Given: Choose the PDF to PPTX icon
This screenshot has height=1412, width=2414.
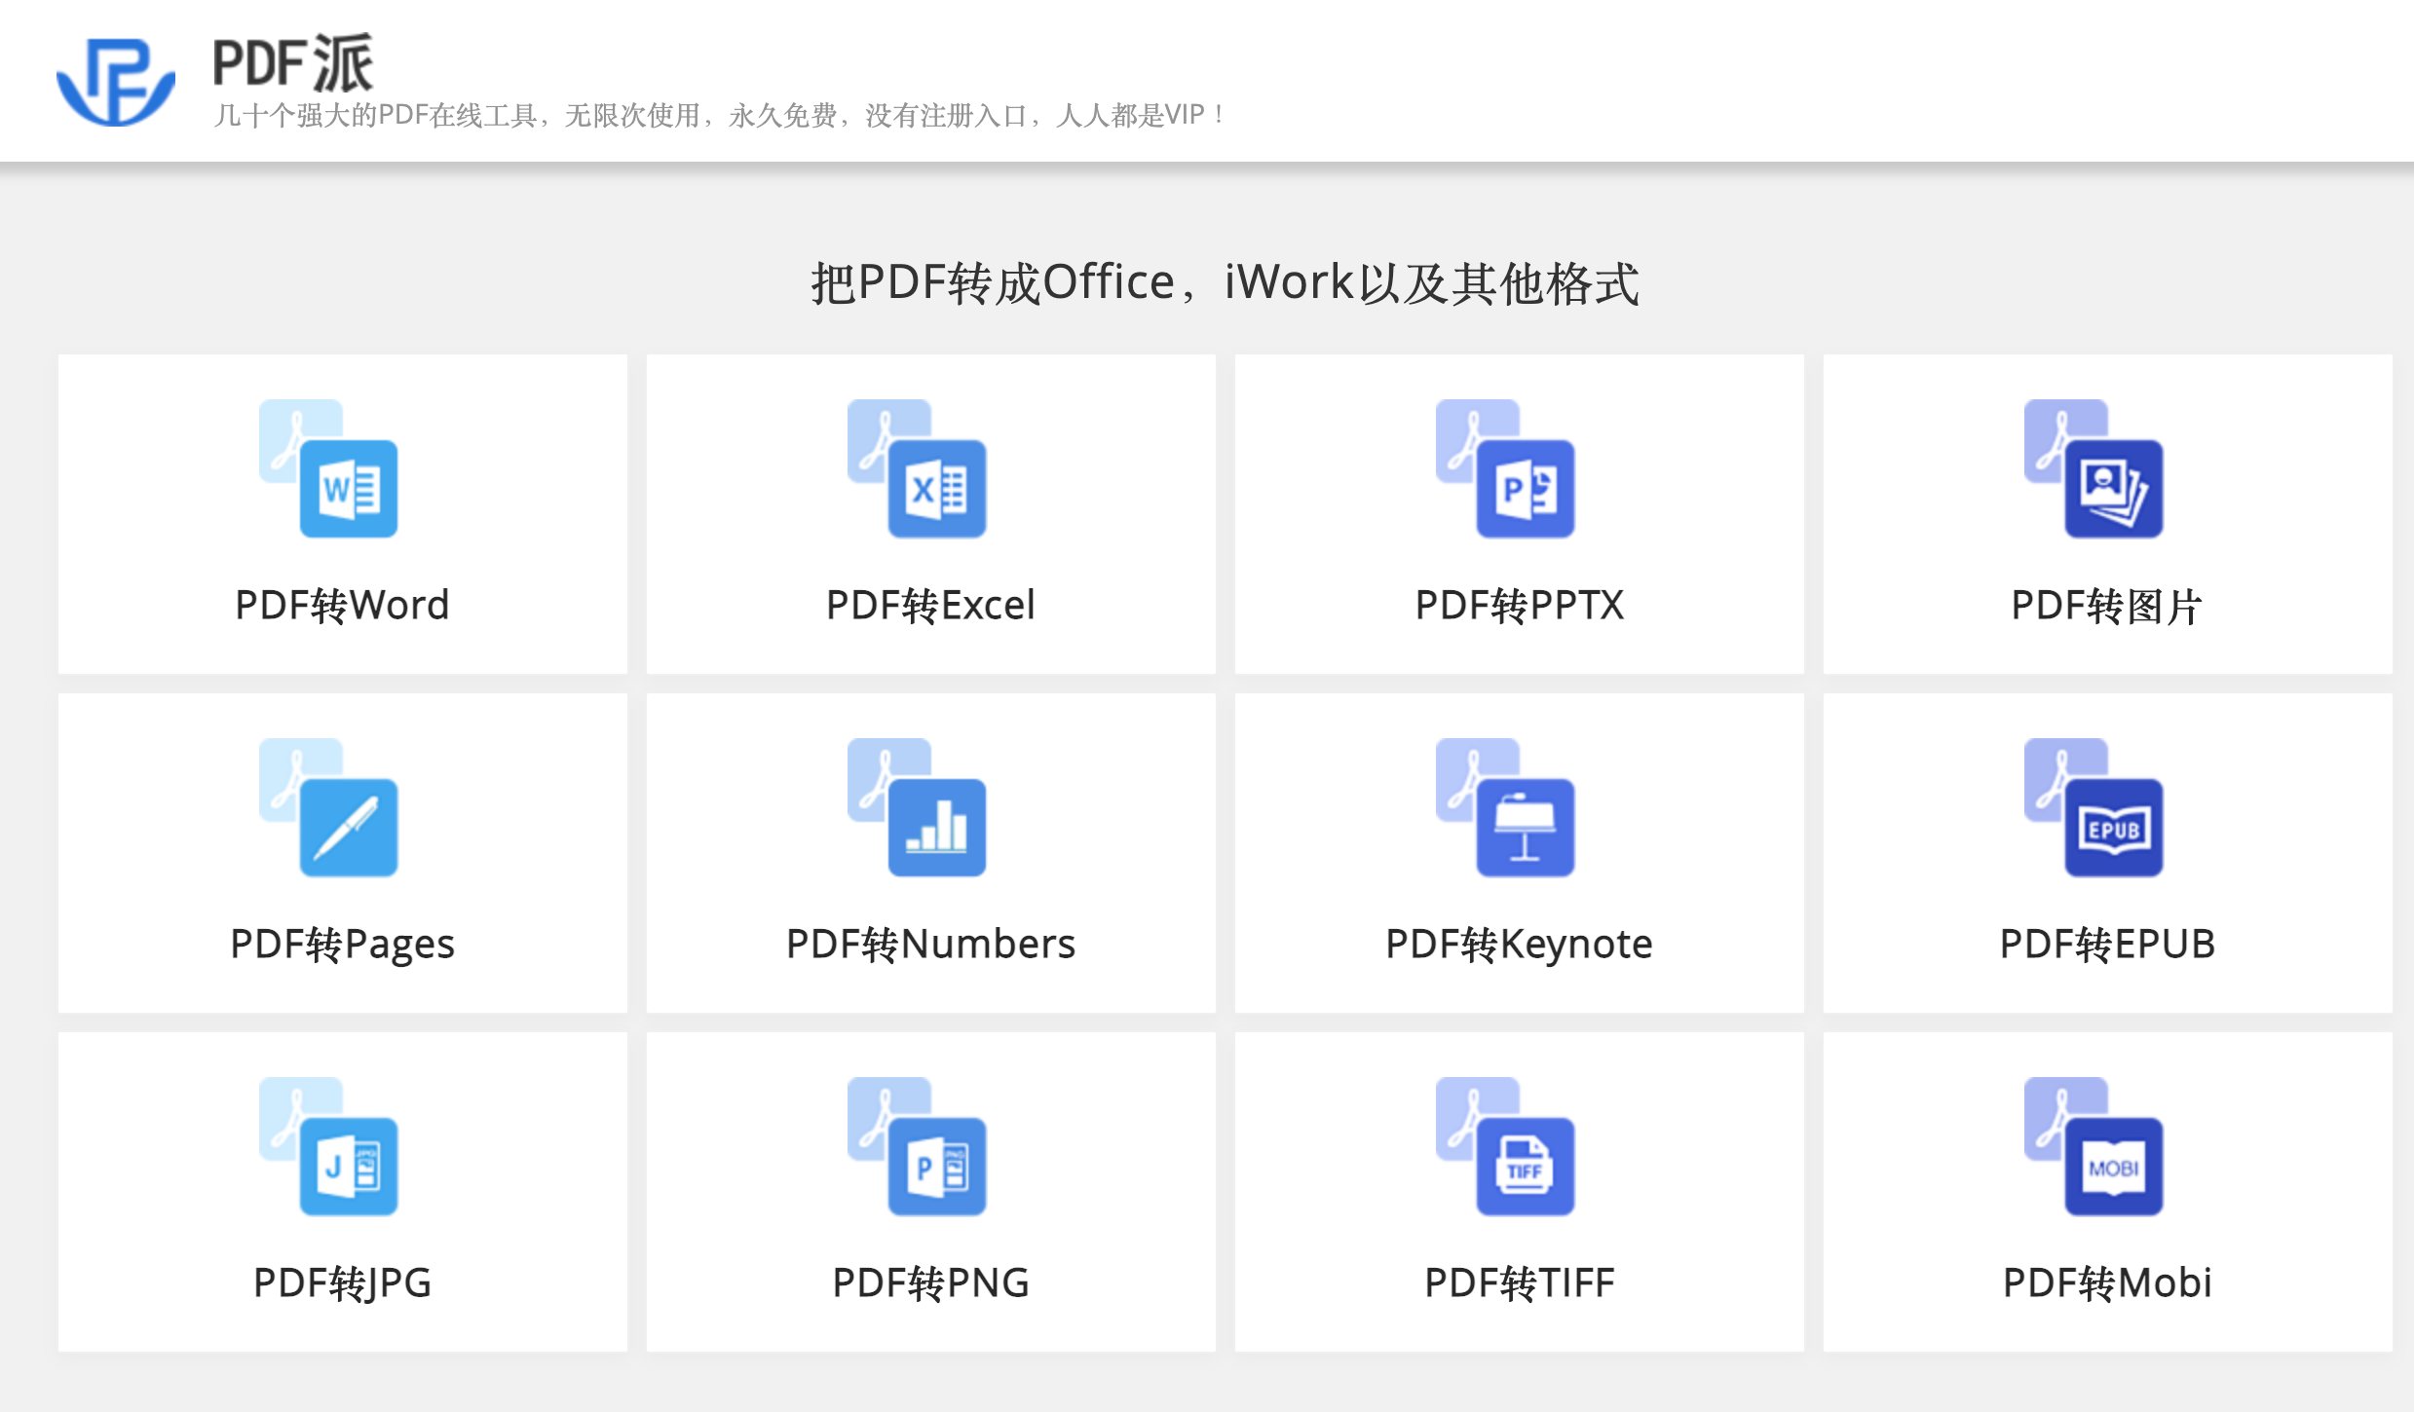Looking at the screenshot, I should pos(1506,468).
